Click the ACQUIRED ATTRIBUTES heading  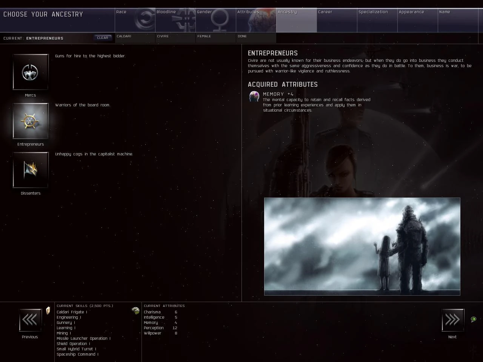[x=283, y=84]
